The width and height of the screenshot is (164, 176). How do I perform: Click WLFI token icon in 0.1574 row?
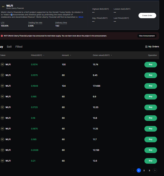[2, 64]
